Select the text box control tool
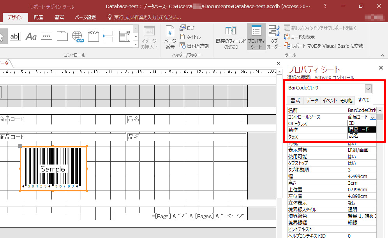The width and height of the screenshot is (388, 238). 15,36
